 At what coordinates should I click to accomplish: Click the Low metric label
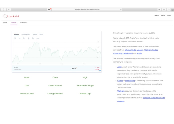click(27, 86)
